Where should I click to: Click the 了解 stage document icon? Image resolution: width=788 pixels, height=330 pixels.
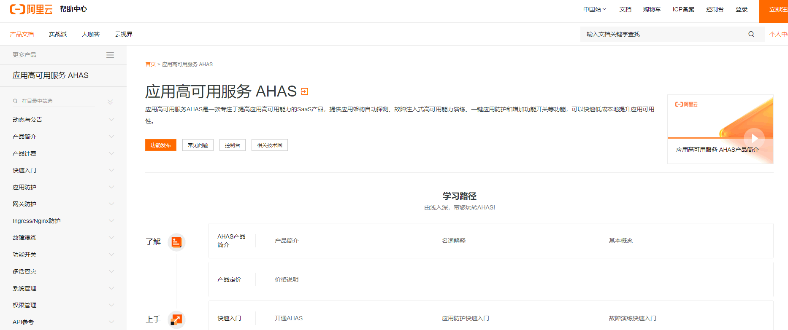176,242
